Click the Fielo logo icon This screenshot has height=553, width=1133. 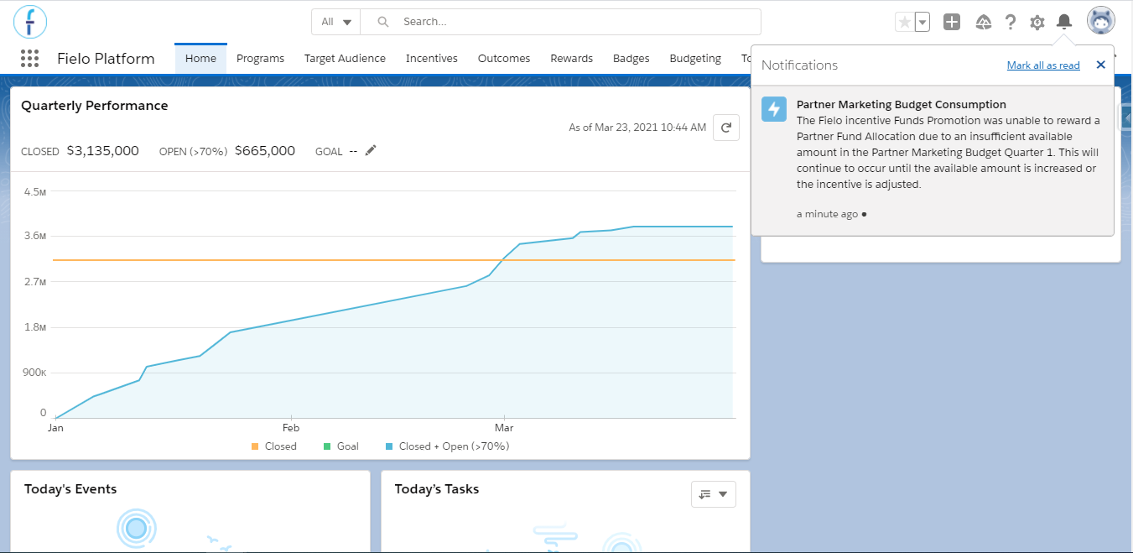tap(30, 21)
